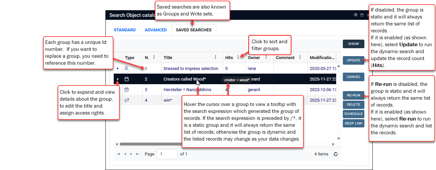This screenshot has width=436, height=170.
Task: Sort by the Comment column header
Action: pyautogui.click(x=285, y=57)
